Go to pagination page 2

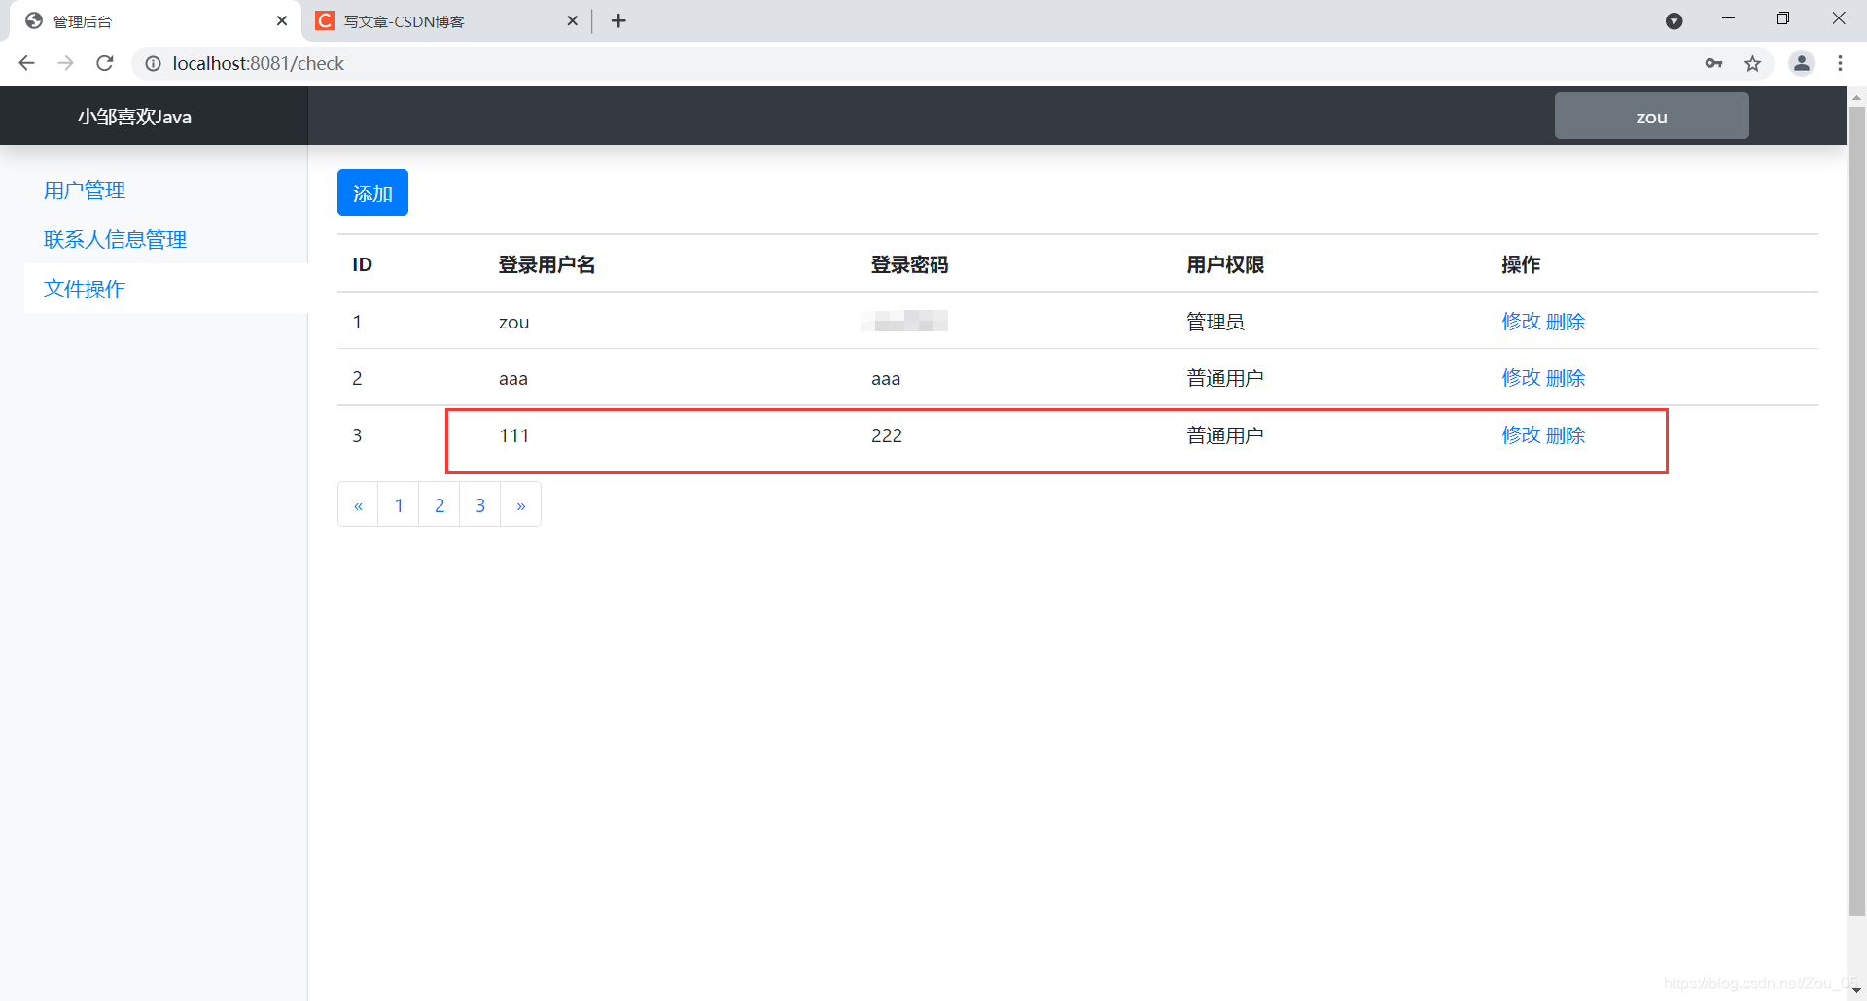[440, 504]
